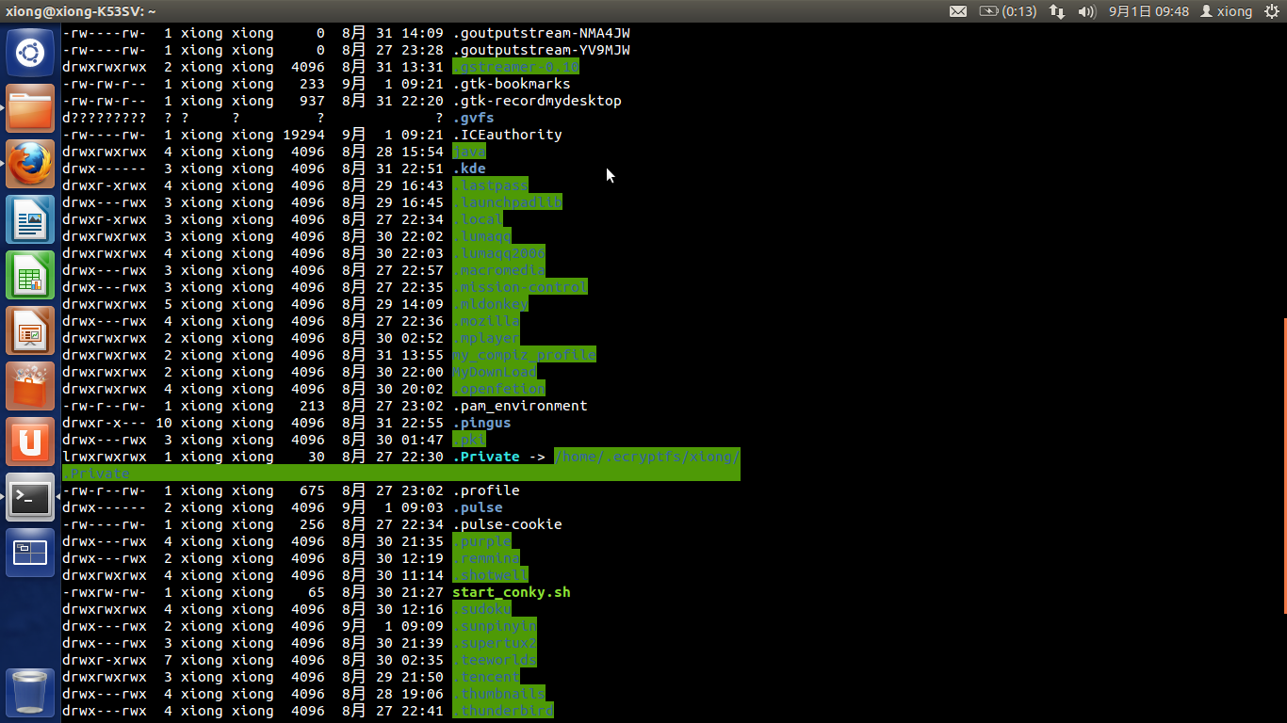Click the my_compiz_profile directory name

(524, 355)
